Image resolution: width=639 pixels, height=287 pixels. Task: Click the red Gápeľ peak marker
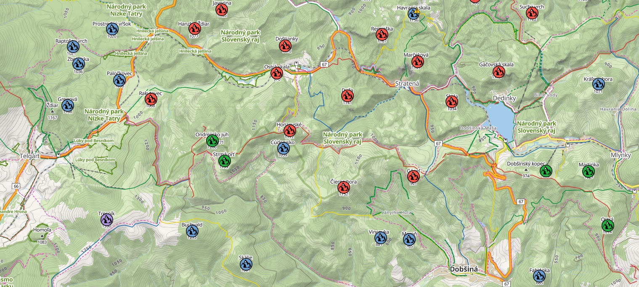pyautogui.click(x=413, y=176)
